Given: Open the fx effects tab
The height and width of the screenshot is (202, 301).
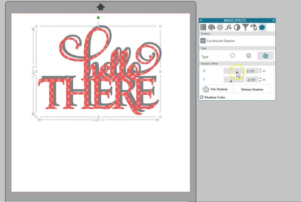Looking at the screenshot, I should coord(228,27).
